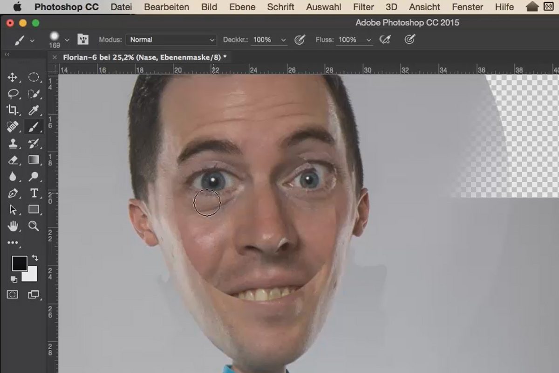This screenshot has width=559, height=373.
Task: Click the home icon in menu bar
Action: pyautogui.click(x=532, y=7)
